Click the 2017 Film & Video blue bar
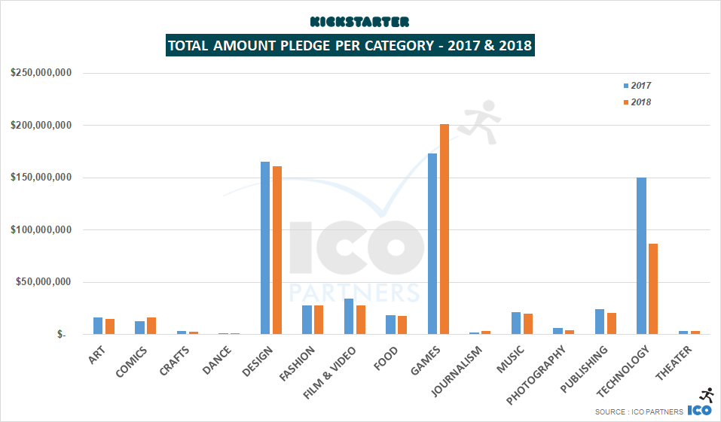This screenshot has width=721, height=422. point(349,316)
